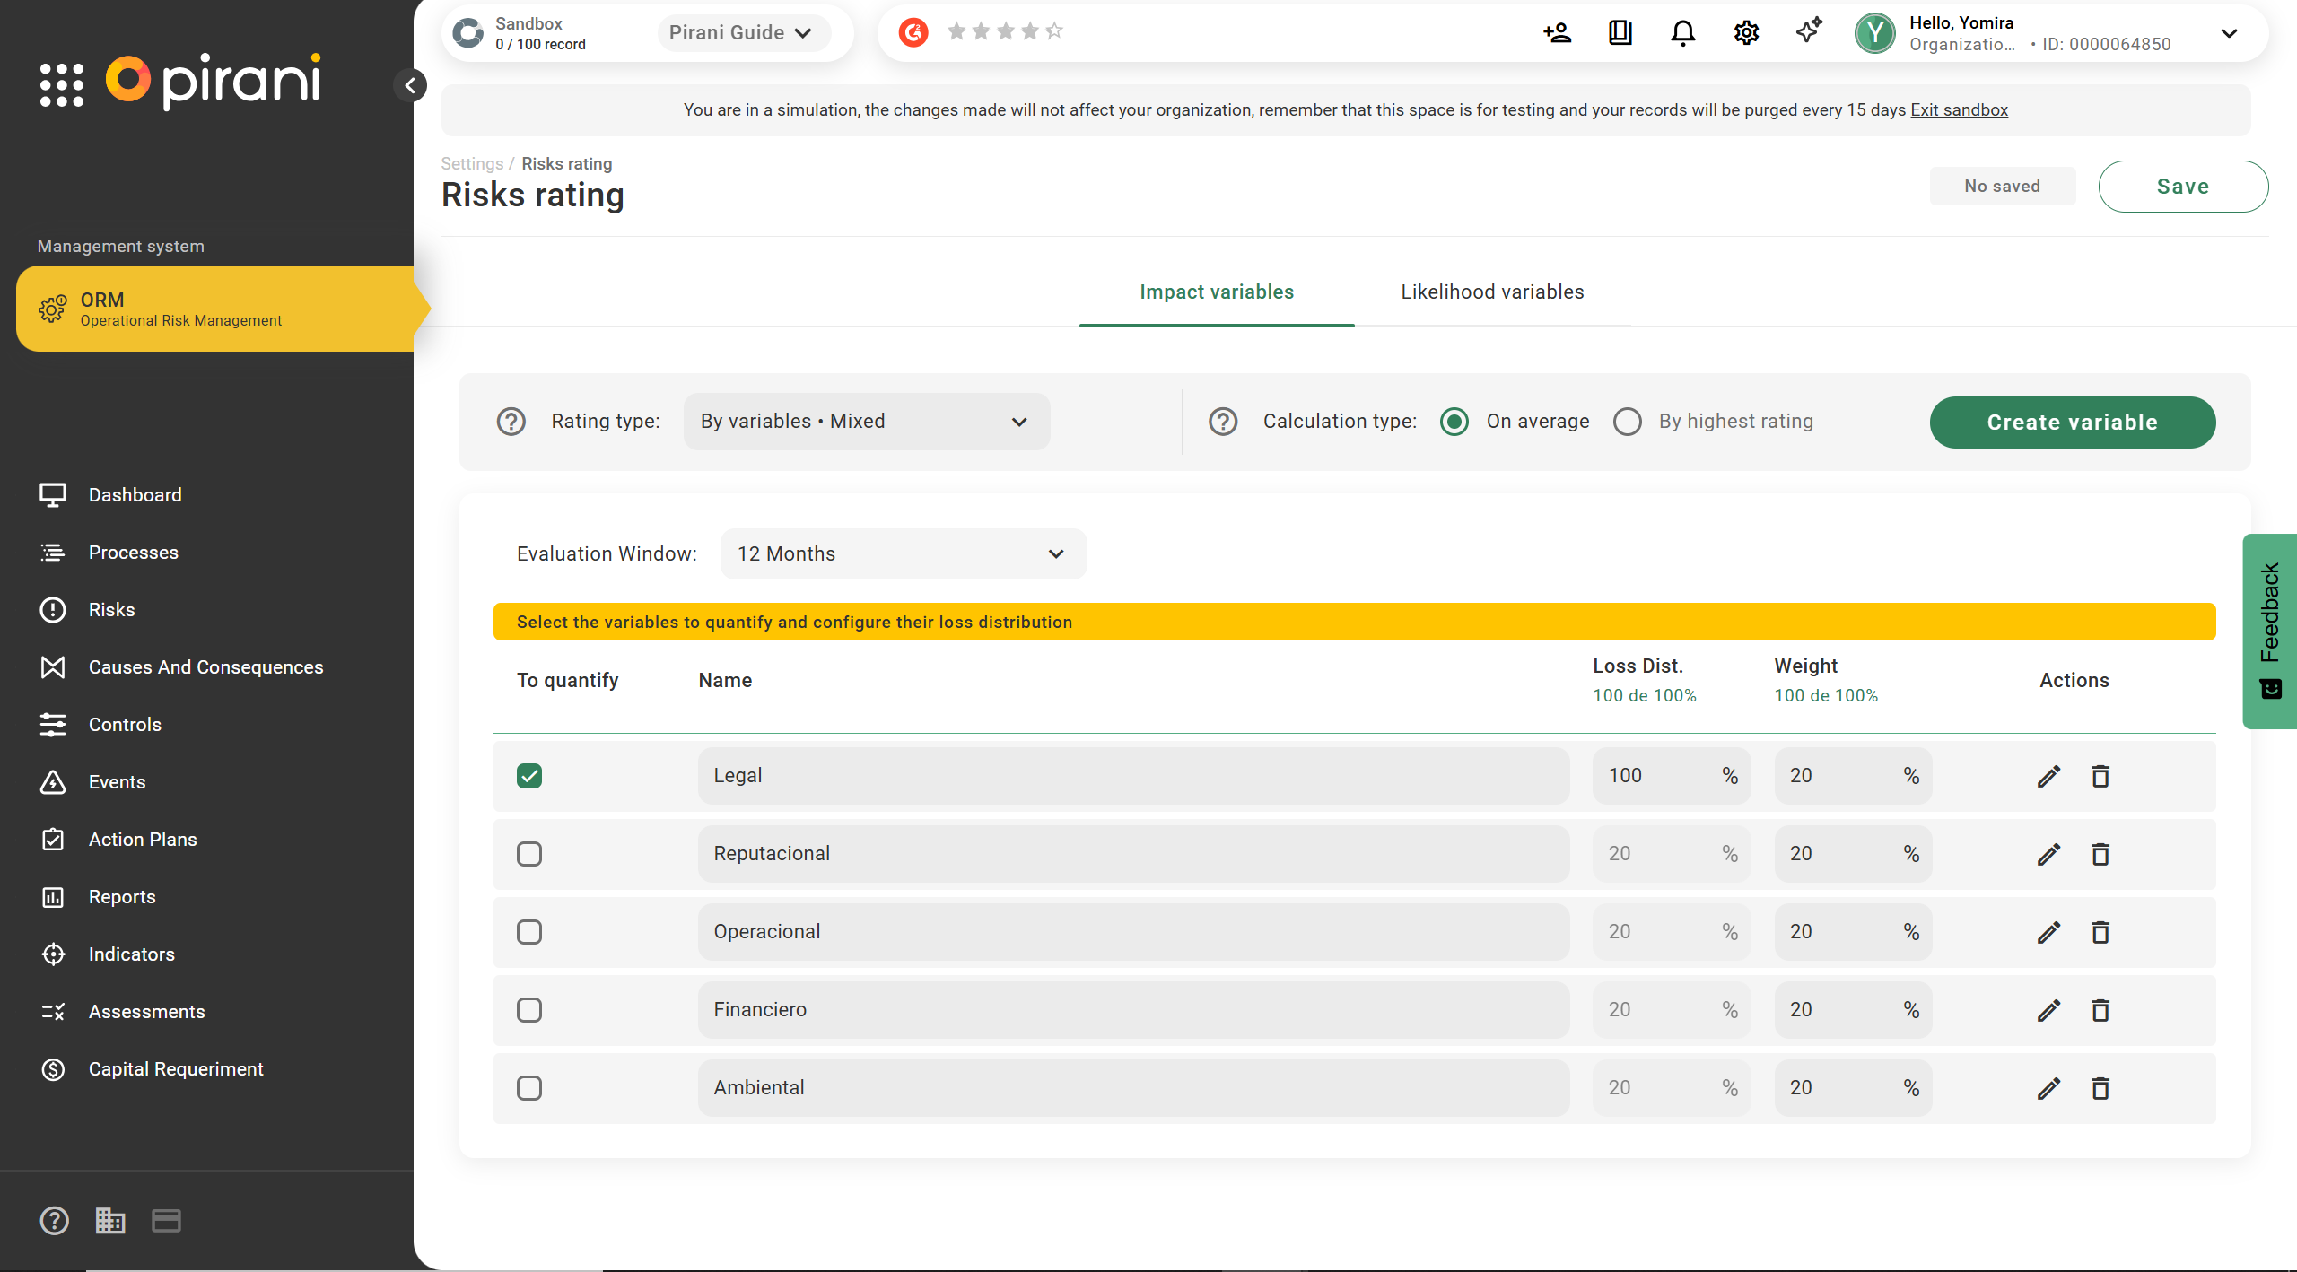Screen dimensions: 2297x1272
Task: Open the Pirani Guide dropdown
Action: click(740, 33)
